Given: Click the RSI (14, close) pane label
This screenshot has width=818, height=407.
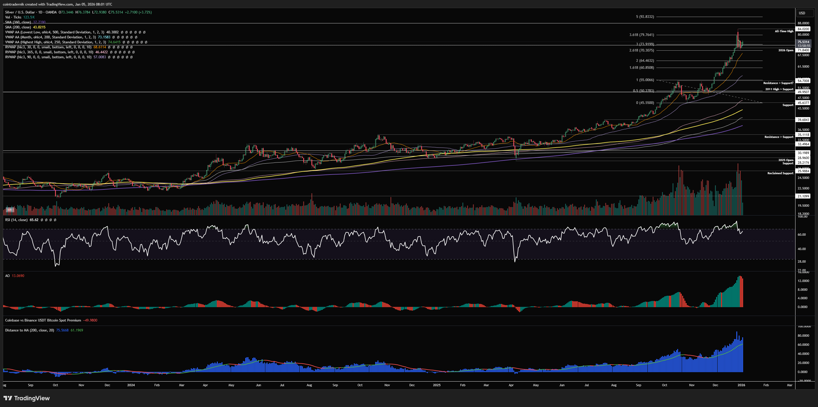Looking at the screenshot, I should click(x=16, y=220).
